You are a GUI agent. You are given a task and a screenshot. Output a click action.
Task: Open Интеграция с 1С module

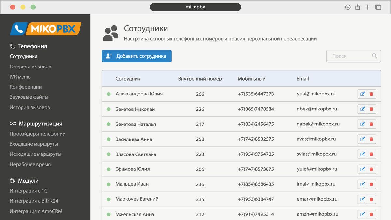pyautogui.click(x=29, y=191)
